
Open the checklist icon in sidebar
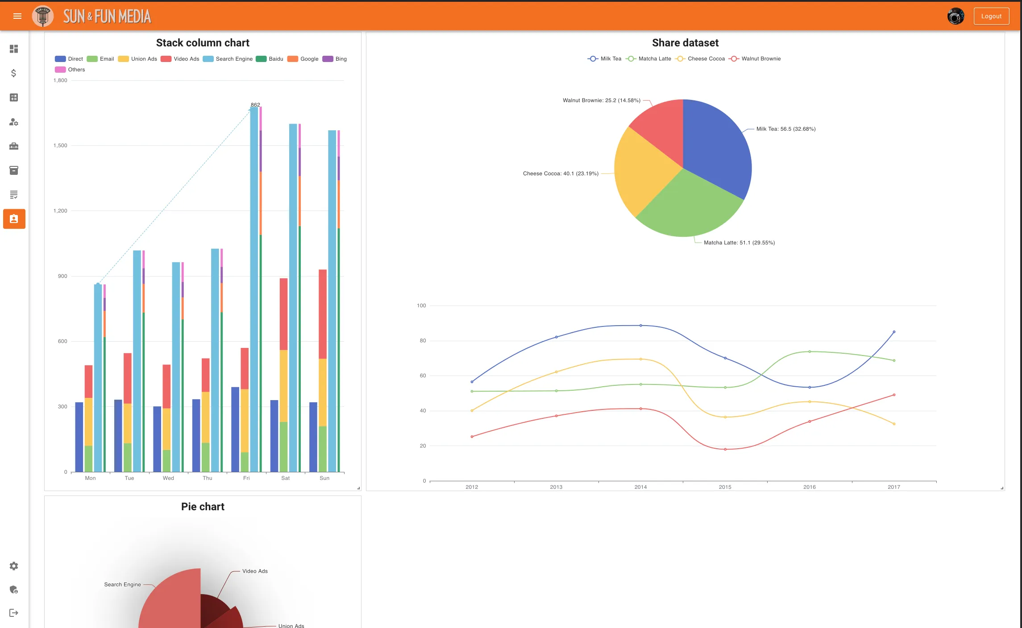point(14,194)
